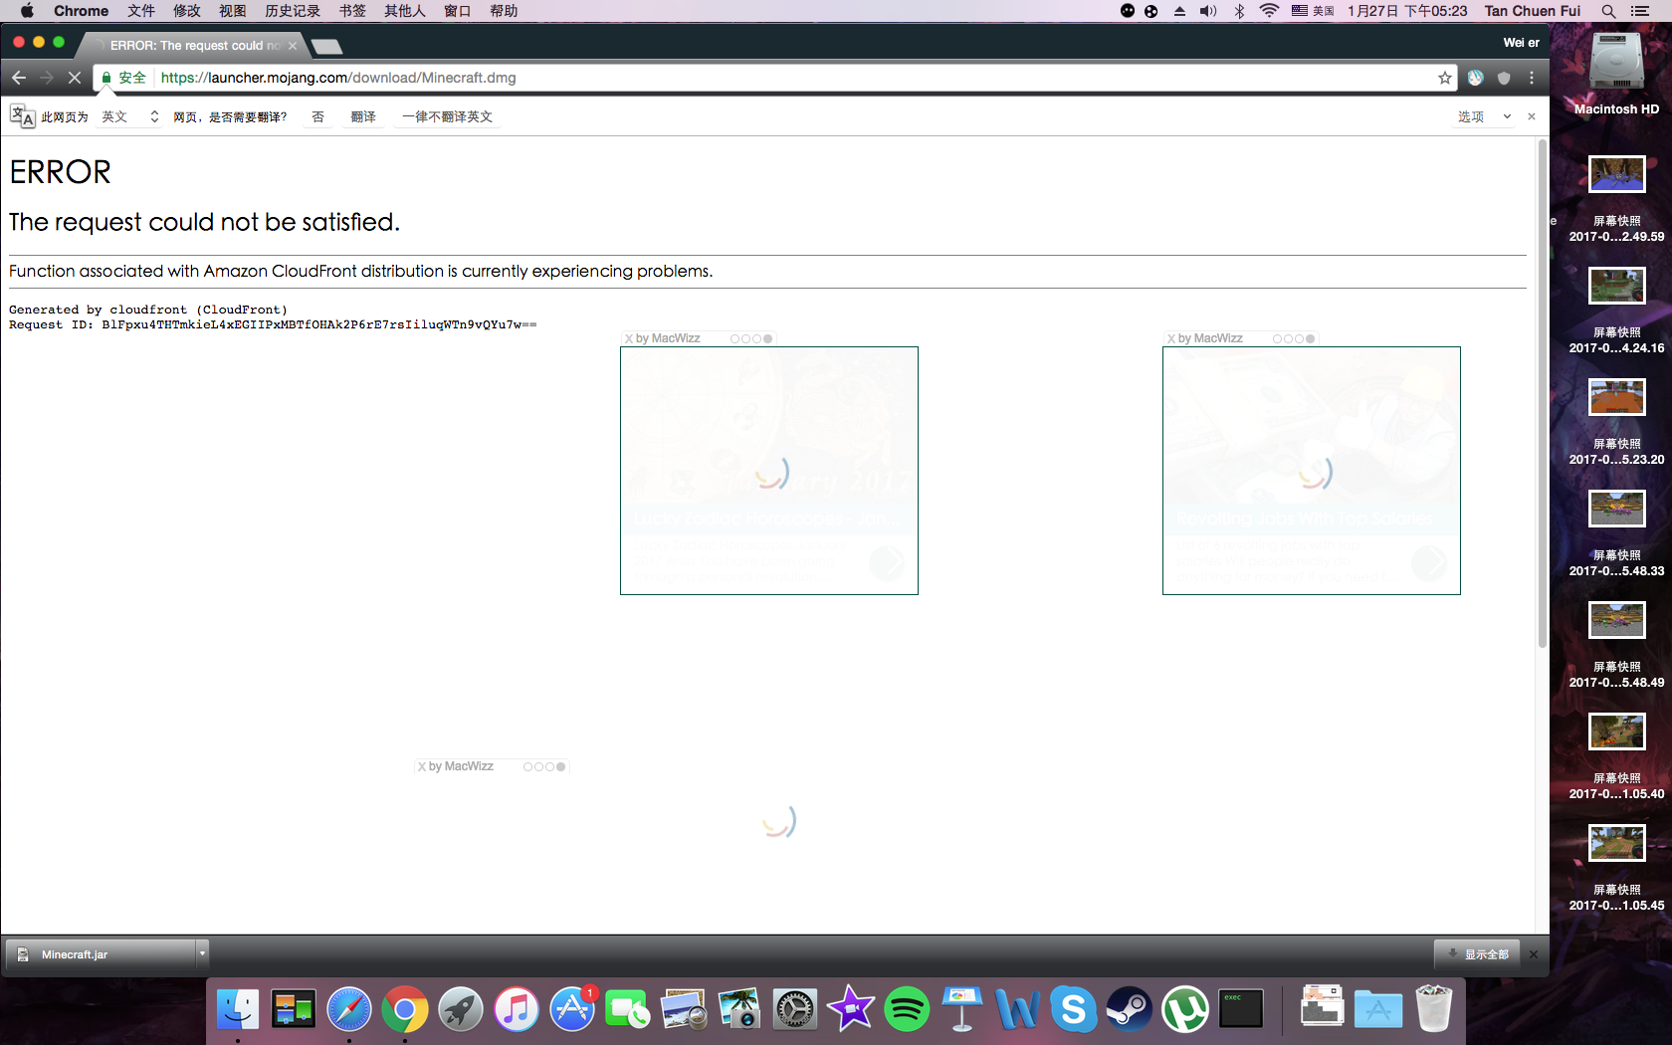Viewport: 1672px width, 1045px height.
Task: Open the Applications folder stack in Dock
Action: [1378, 1010]
